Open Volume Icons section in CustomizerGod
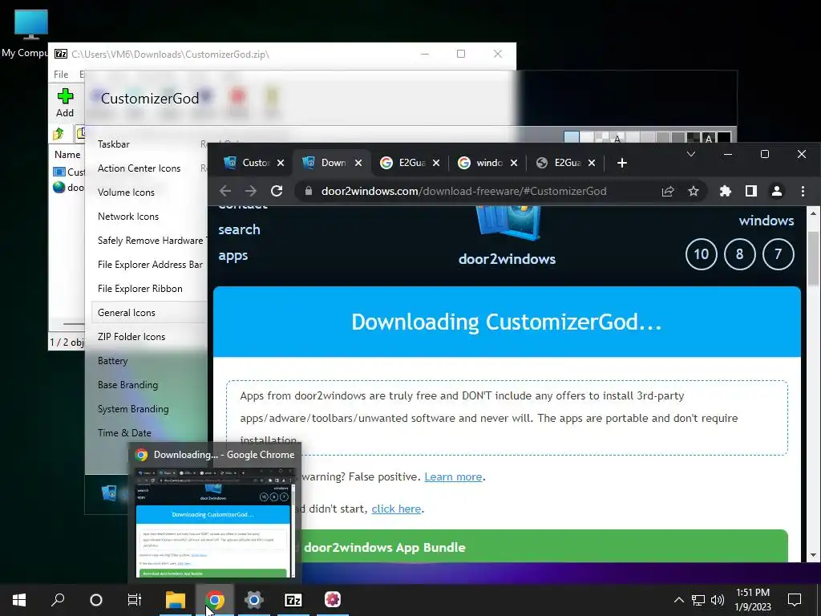Image resolution: width=821 pixels, height=616 pixels. [126, 192]
